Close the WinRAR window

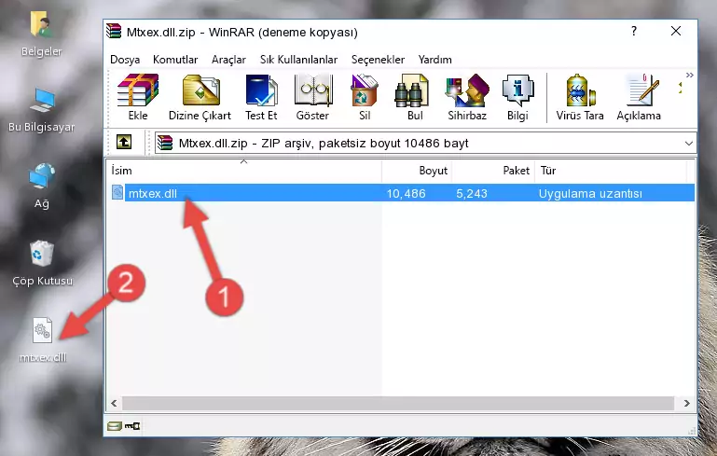(x=676, y=31)
